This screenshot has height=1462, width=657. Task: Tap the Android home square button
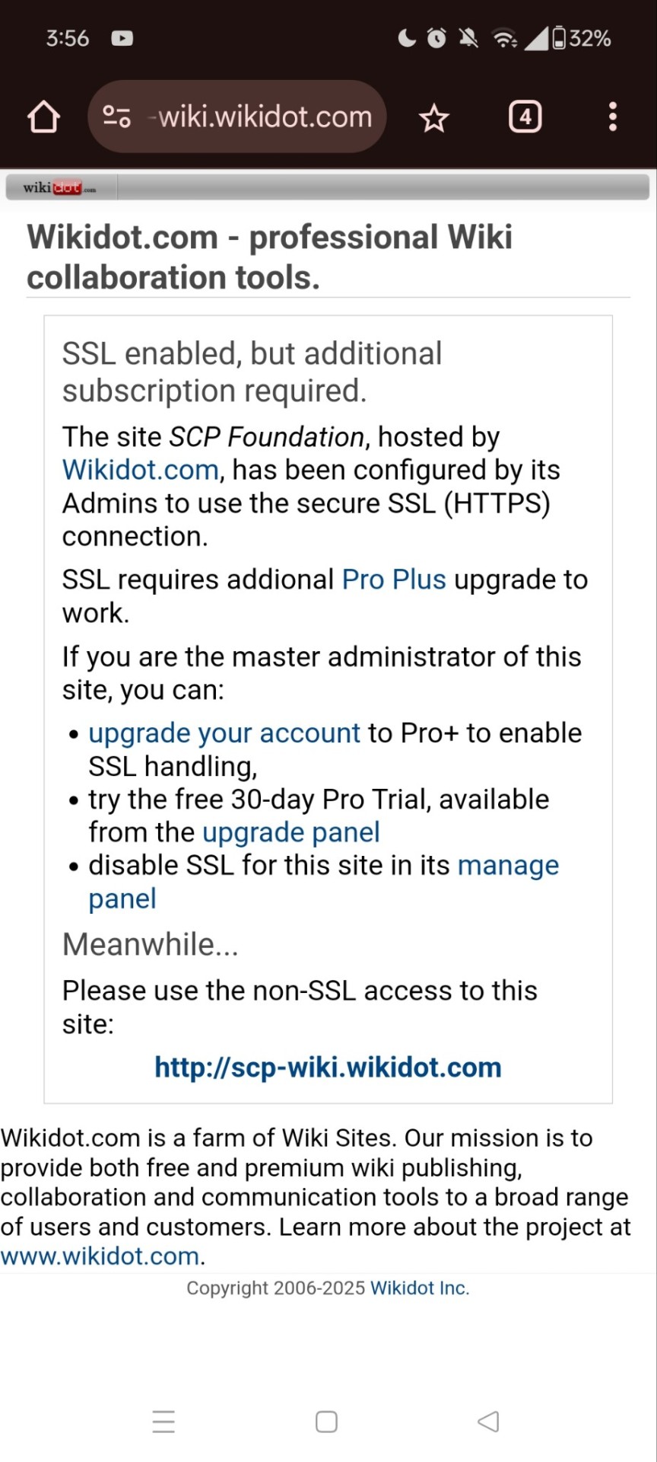coord(326,1422)
